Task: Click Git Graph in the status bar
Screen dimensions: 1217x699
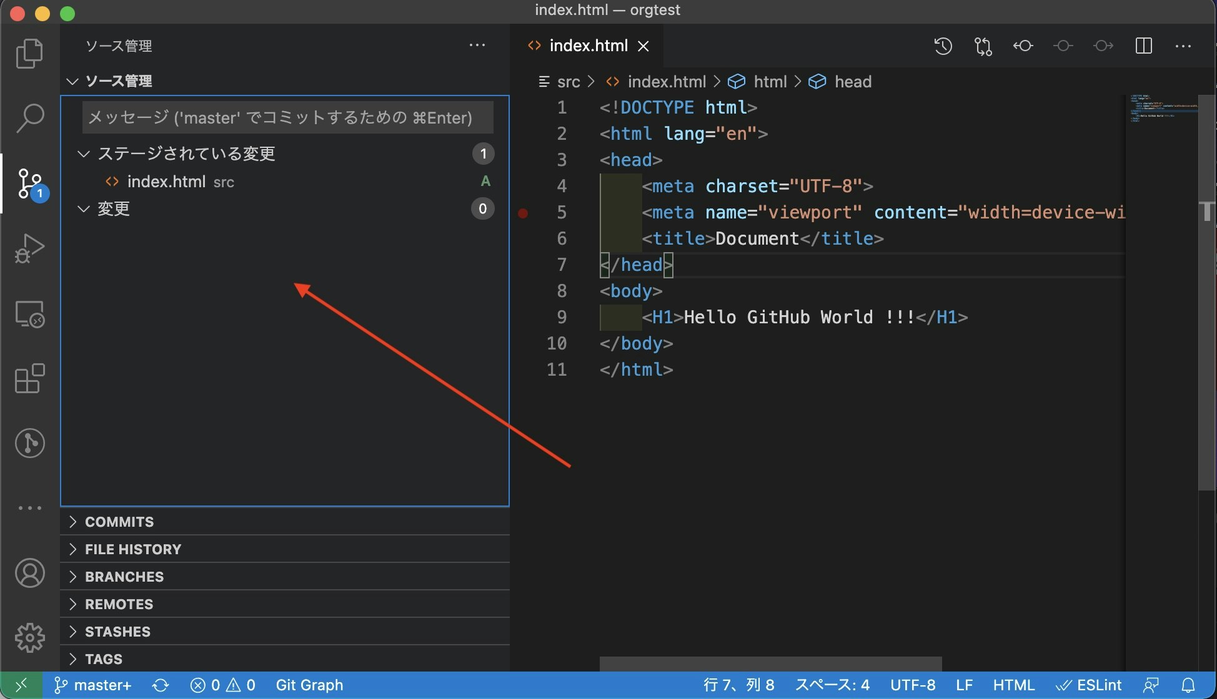Action: tap(309, 685)
